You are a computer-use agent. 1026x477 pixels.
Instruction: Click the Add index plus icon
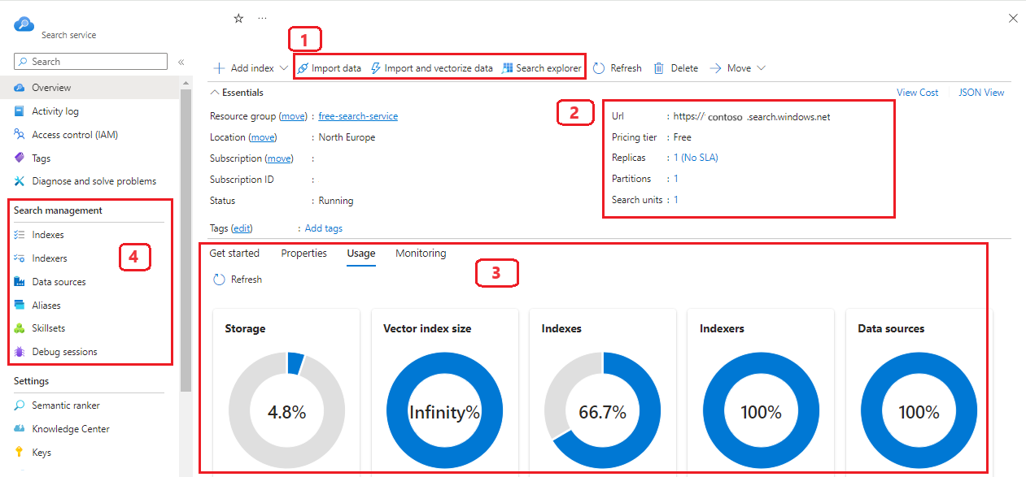219,68
